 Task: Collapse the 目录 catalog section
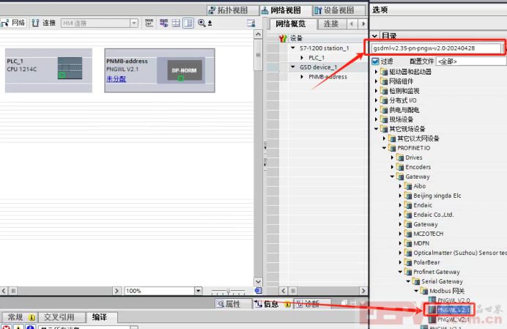374,36
